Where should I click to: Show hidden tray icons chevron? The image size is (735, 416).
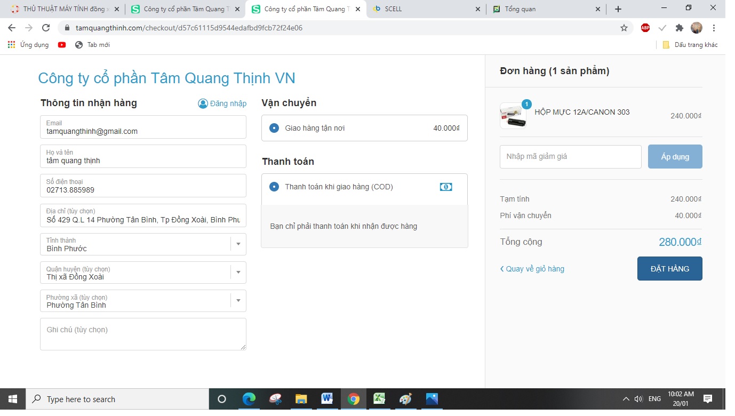[x=626, y=399]
